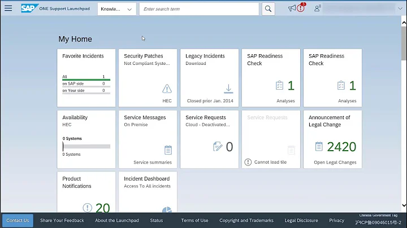The image size is (407, 228).
Task: Open the Privacy footer link
Action: pyautogui.click(x=337, y=221)
